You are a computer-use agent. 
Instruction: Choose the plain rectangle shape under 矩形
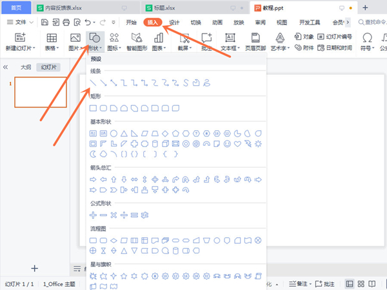click(94, 108)
